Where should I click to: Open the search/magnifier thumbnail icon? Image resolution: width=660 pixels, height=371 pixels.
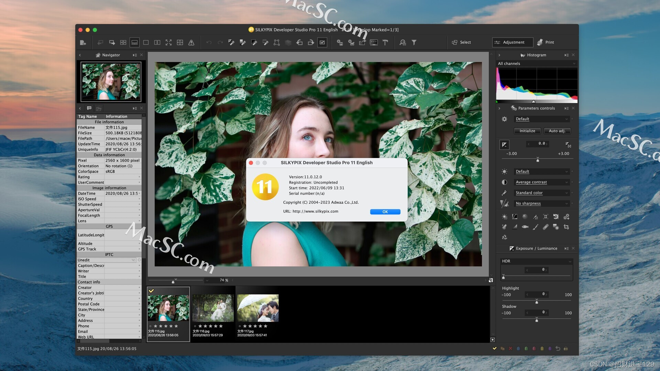[403, 43]
